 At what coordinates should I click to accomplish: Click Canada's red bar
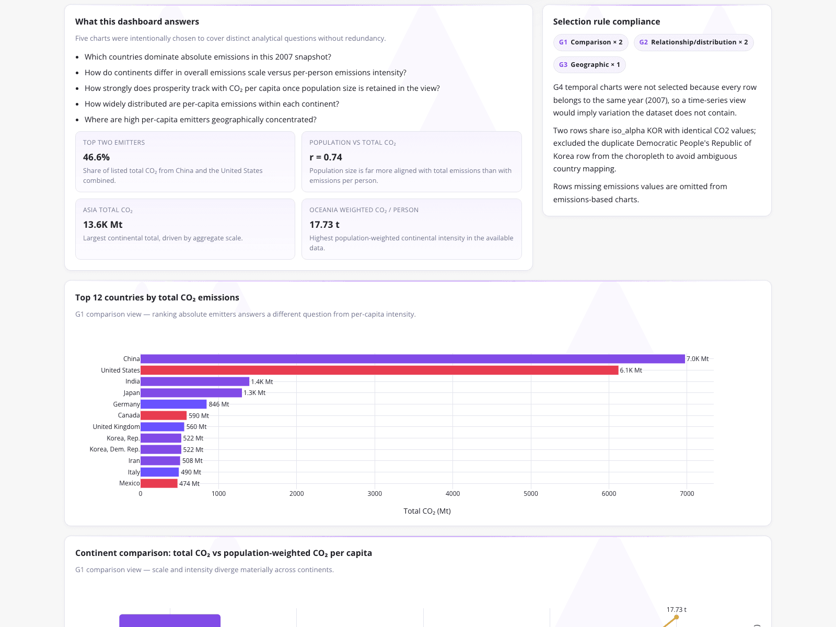164,416
